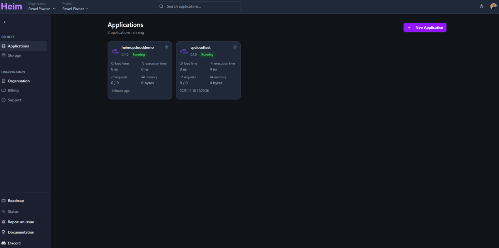
Task: Toggle the light/dark theme sun icon
Action: tap(481, 6)
